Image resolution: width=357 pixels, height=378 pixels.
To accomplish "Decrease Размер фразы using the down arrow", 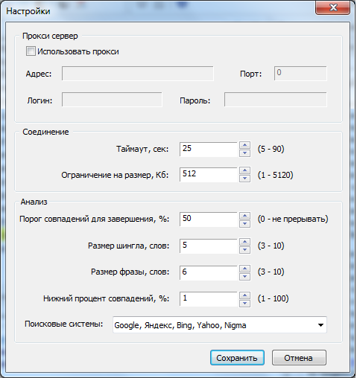I will [244, 277].
